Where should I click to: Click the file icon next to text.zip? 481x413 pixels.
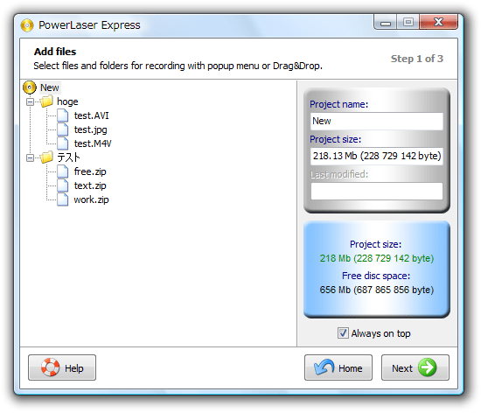(63, 185)
